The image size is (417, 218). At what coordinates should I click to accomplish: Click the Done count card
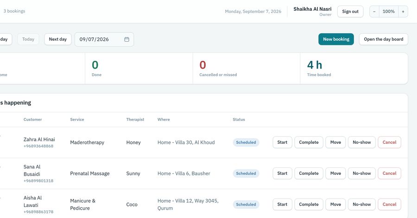click(139, 68)
